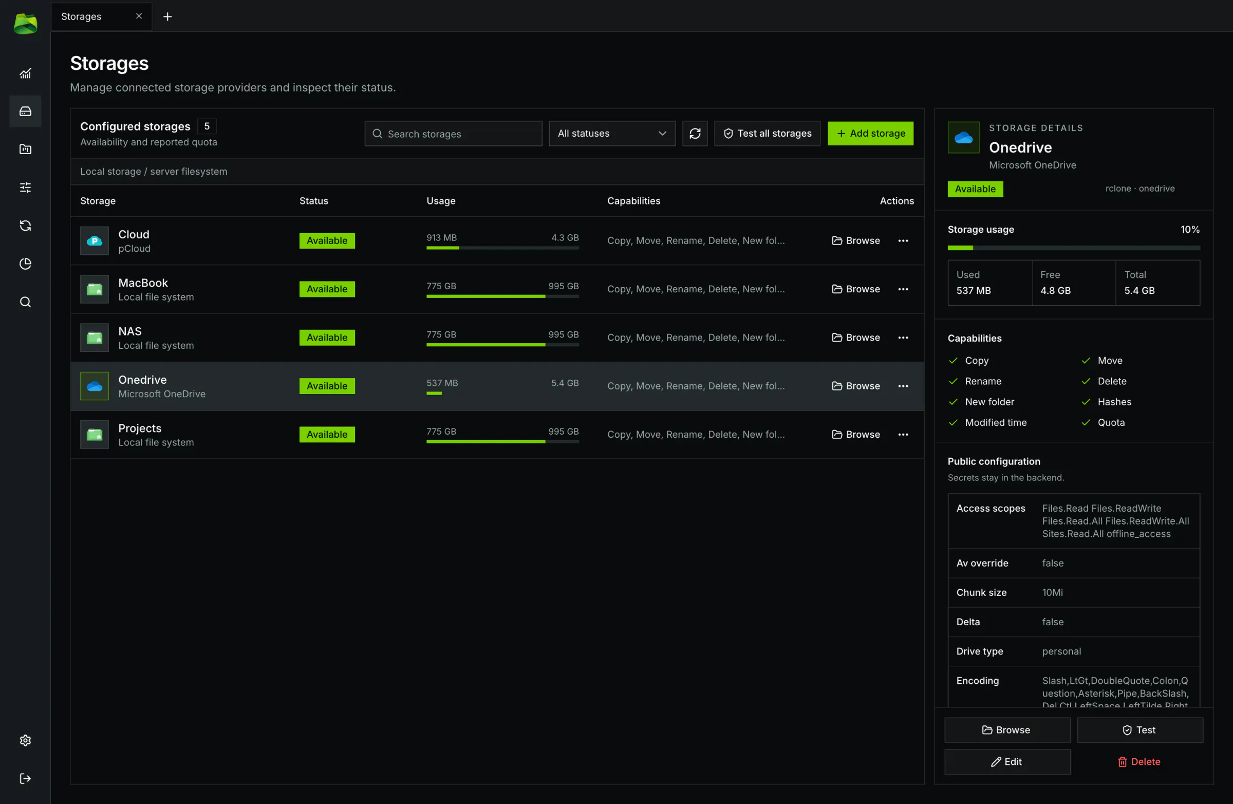1233x804 pixels.
Task: Delete the Onedrive storage
Action: tap(1139, 761)
